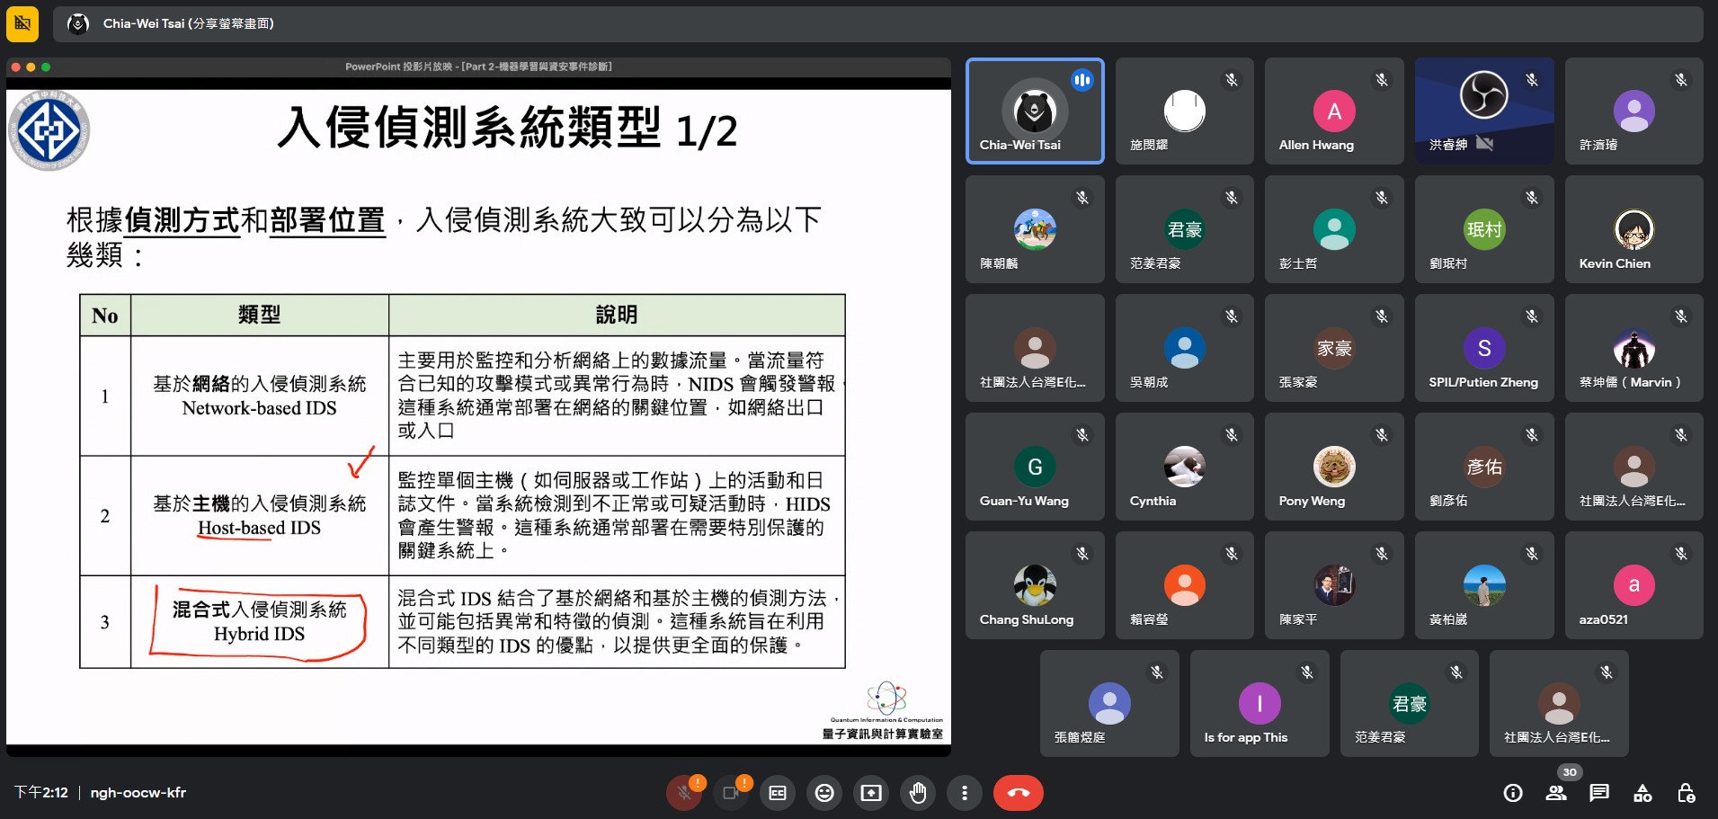Click the yellow crossed-out grid icon
Screen dimensions: 1718x819
[22, 23]
